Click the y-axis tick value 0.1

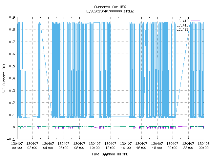(x=12, y=115)
